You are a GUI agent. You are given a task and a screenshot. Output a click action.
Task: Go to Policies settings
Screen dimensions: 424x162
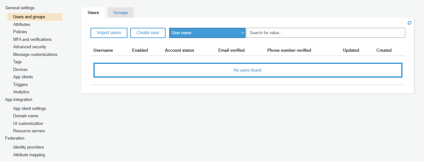pos(20,32)
